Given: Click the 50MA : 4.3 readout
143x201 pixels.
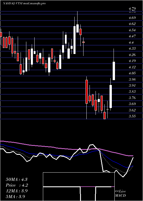Looking at the screenshot, I should click(x=17, y=179).
